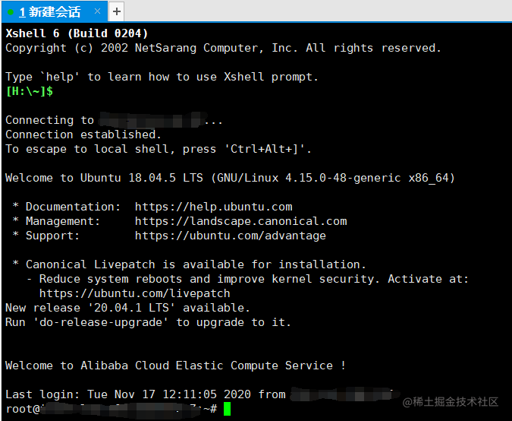Open the https://help.ubuntu.com link

click(213, 207)
